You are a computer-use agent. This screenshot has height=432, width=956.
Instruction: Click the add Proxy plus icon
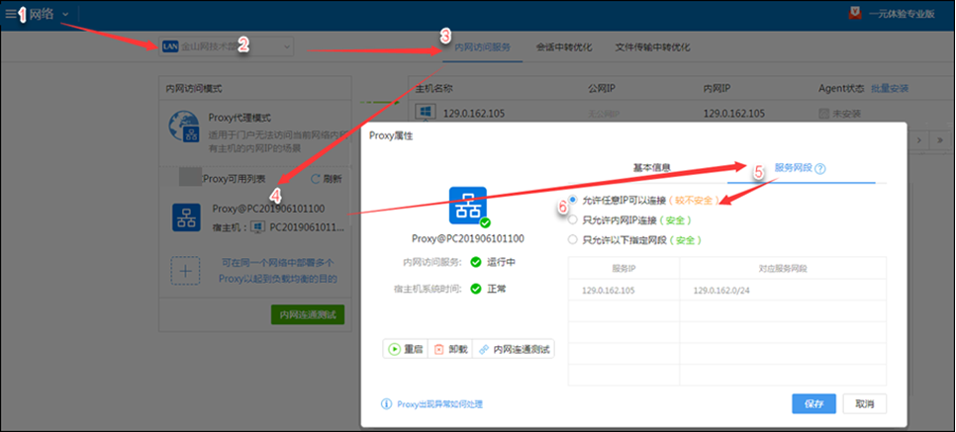pos(187,271)
